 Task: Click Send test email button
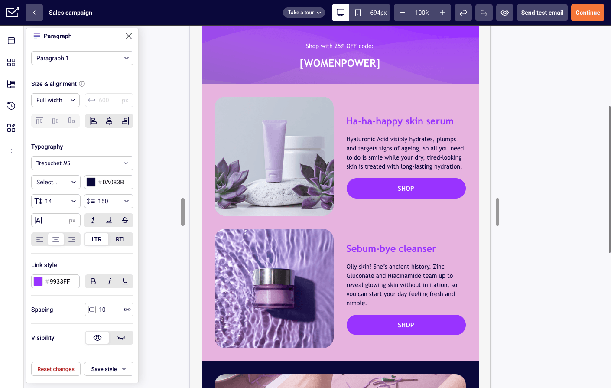(542, 13)
